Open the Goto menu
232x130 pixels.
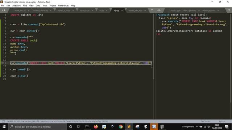(38, 6)
